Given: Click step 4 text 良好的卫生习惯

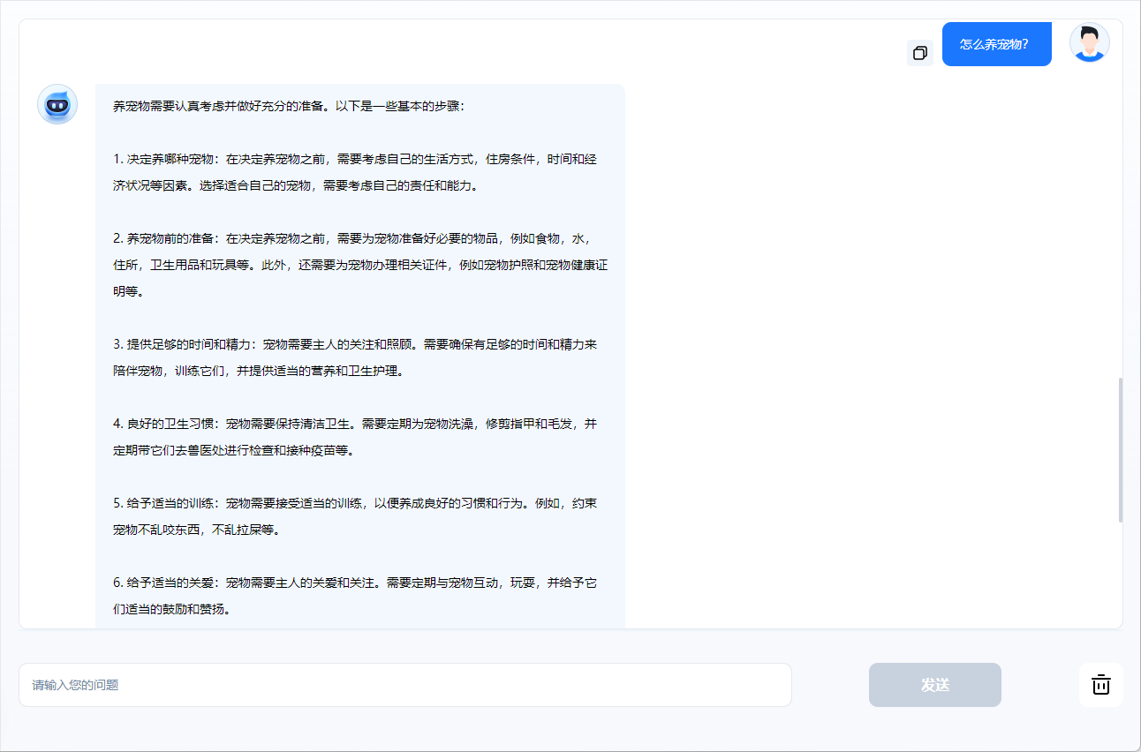Looking at the screenshot, I should point(170,425).
